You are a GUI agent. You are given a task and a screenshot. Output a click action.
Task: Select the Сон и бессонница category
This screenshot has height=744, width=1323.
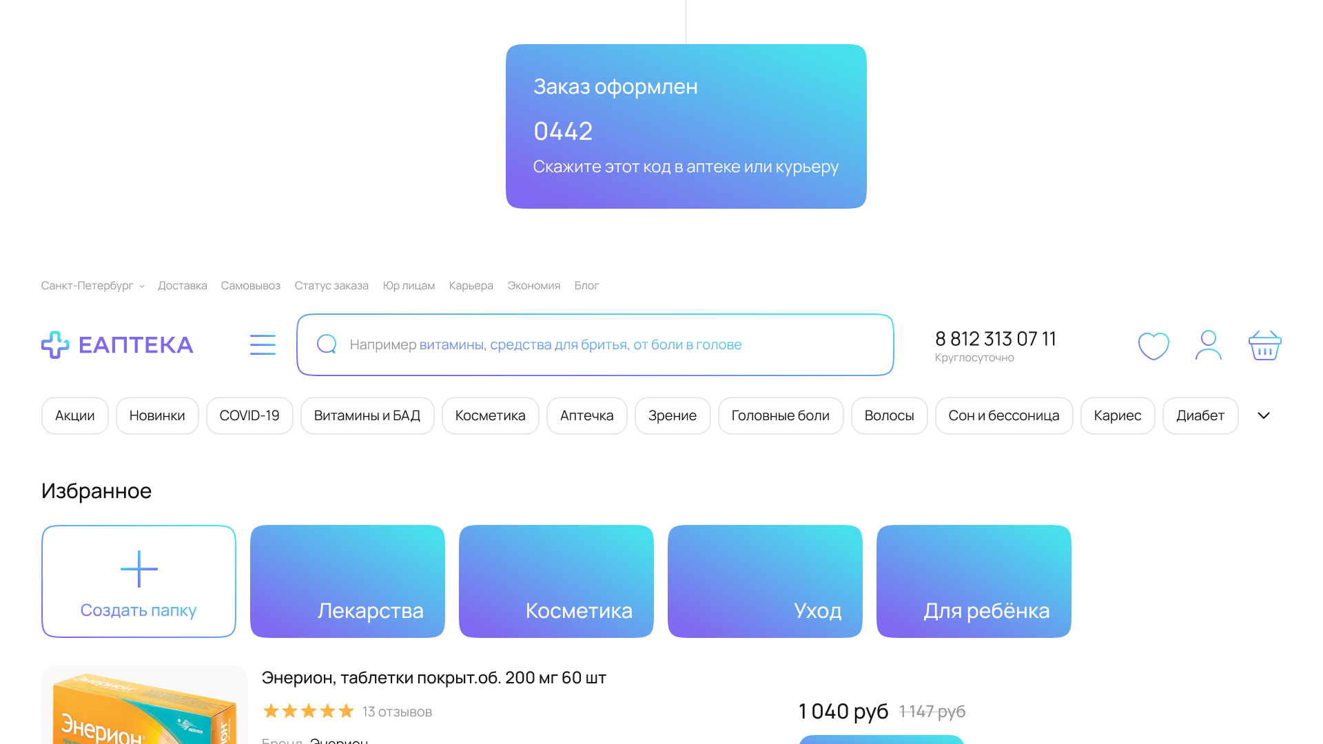coord(1003,415)
